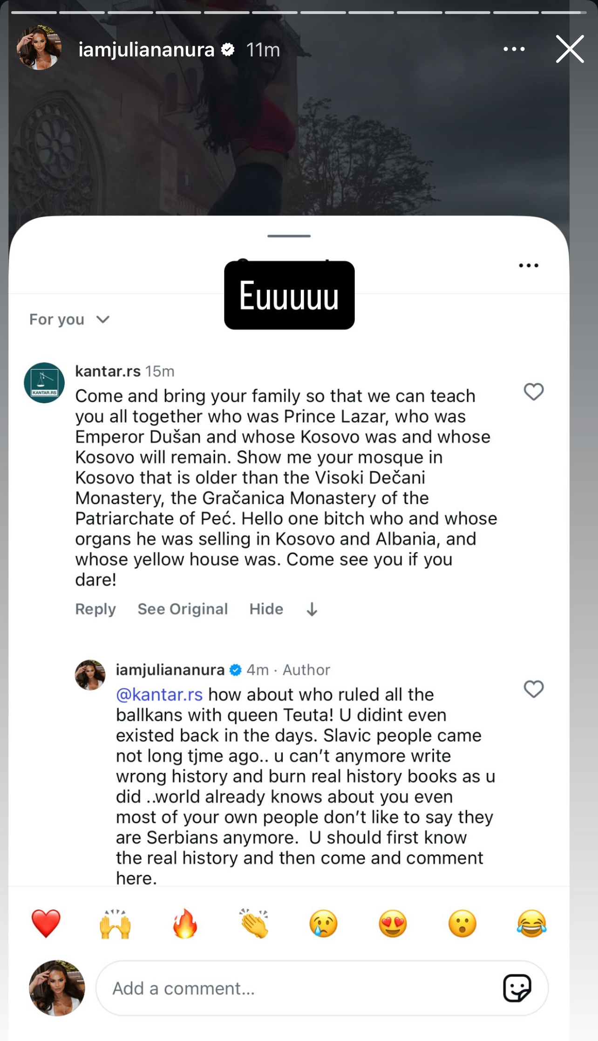Open comments sheet three-dot menu
The height and width of the screenshot is (1041, 598).
(529, 266)
